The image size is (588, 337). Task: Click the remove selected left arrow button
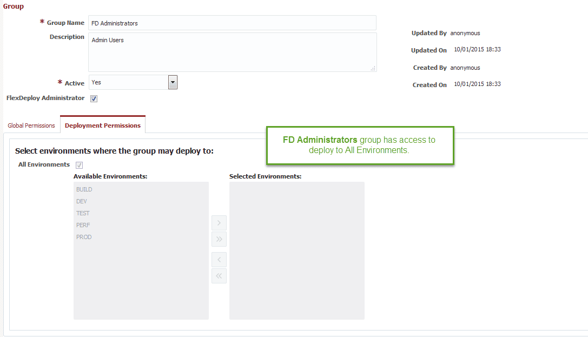(x=219, y=260)
